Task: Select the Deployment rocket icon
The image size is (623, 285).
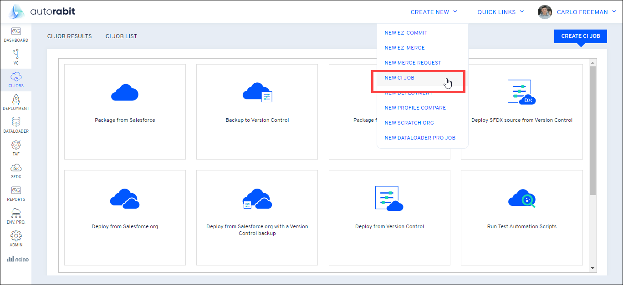Action: tap(16, 103)
